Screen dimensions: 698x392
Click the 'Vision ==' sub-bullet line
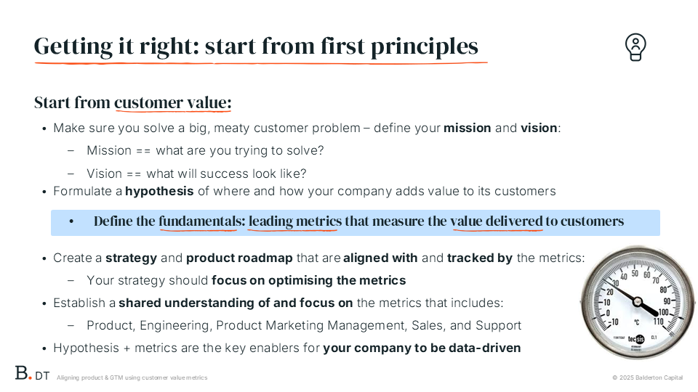click(x=196, y=173)
